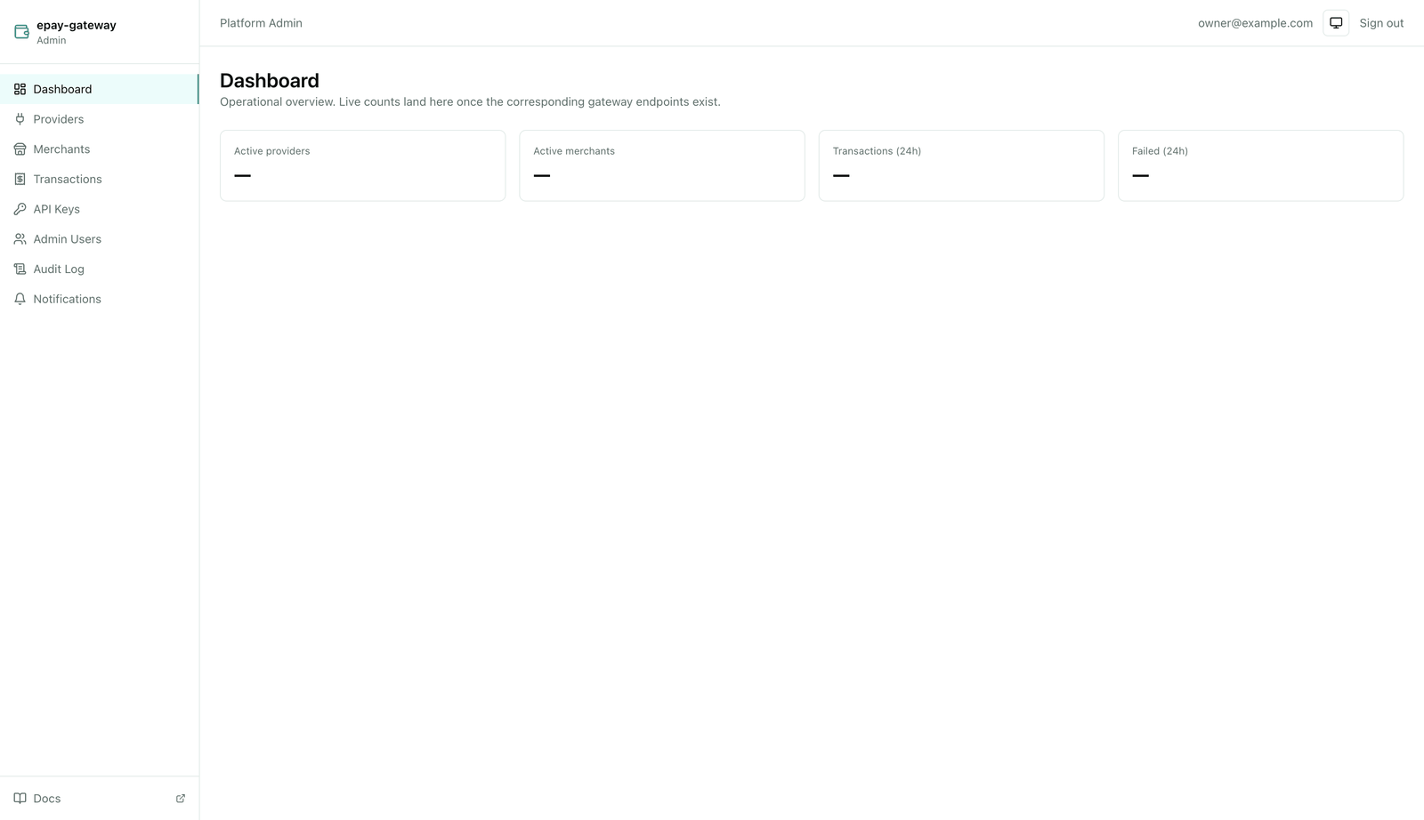Select the Transactions (24h) card

[x=961, y=165]
